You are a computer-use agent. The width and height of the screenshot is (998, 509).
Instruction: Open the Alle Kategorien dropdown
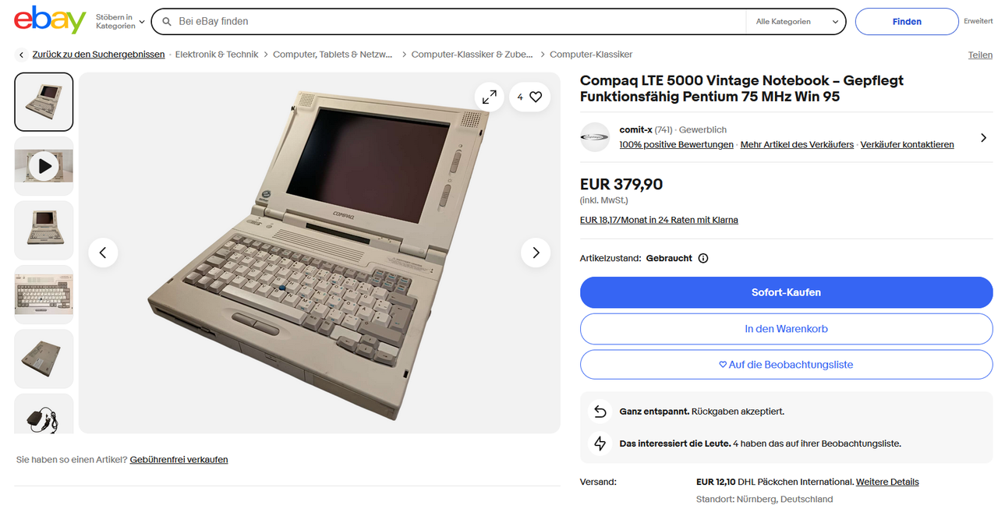[795, 22]
